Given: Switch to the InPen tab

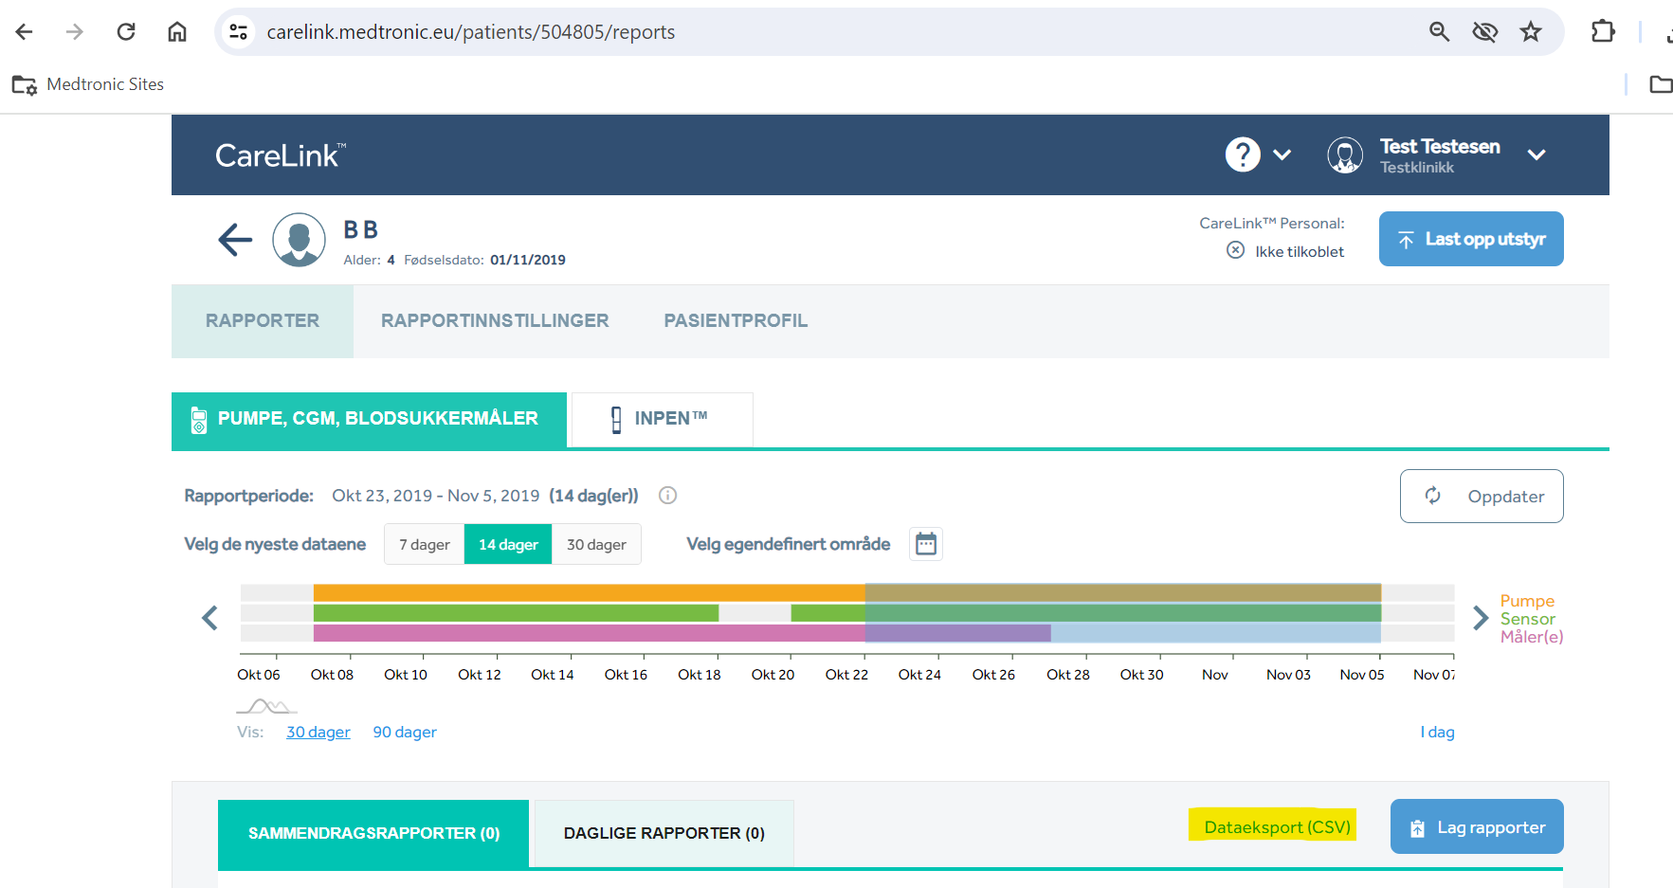Looking at the screenshot, I should 663,420.
